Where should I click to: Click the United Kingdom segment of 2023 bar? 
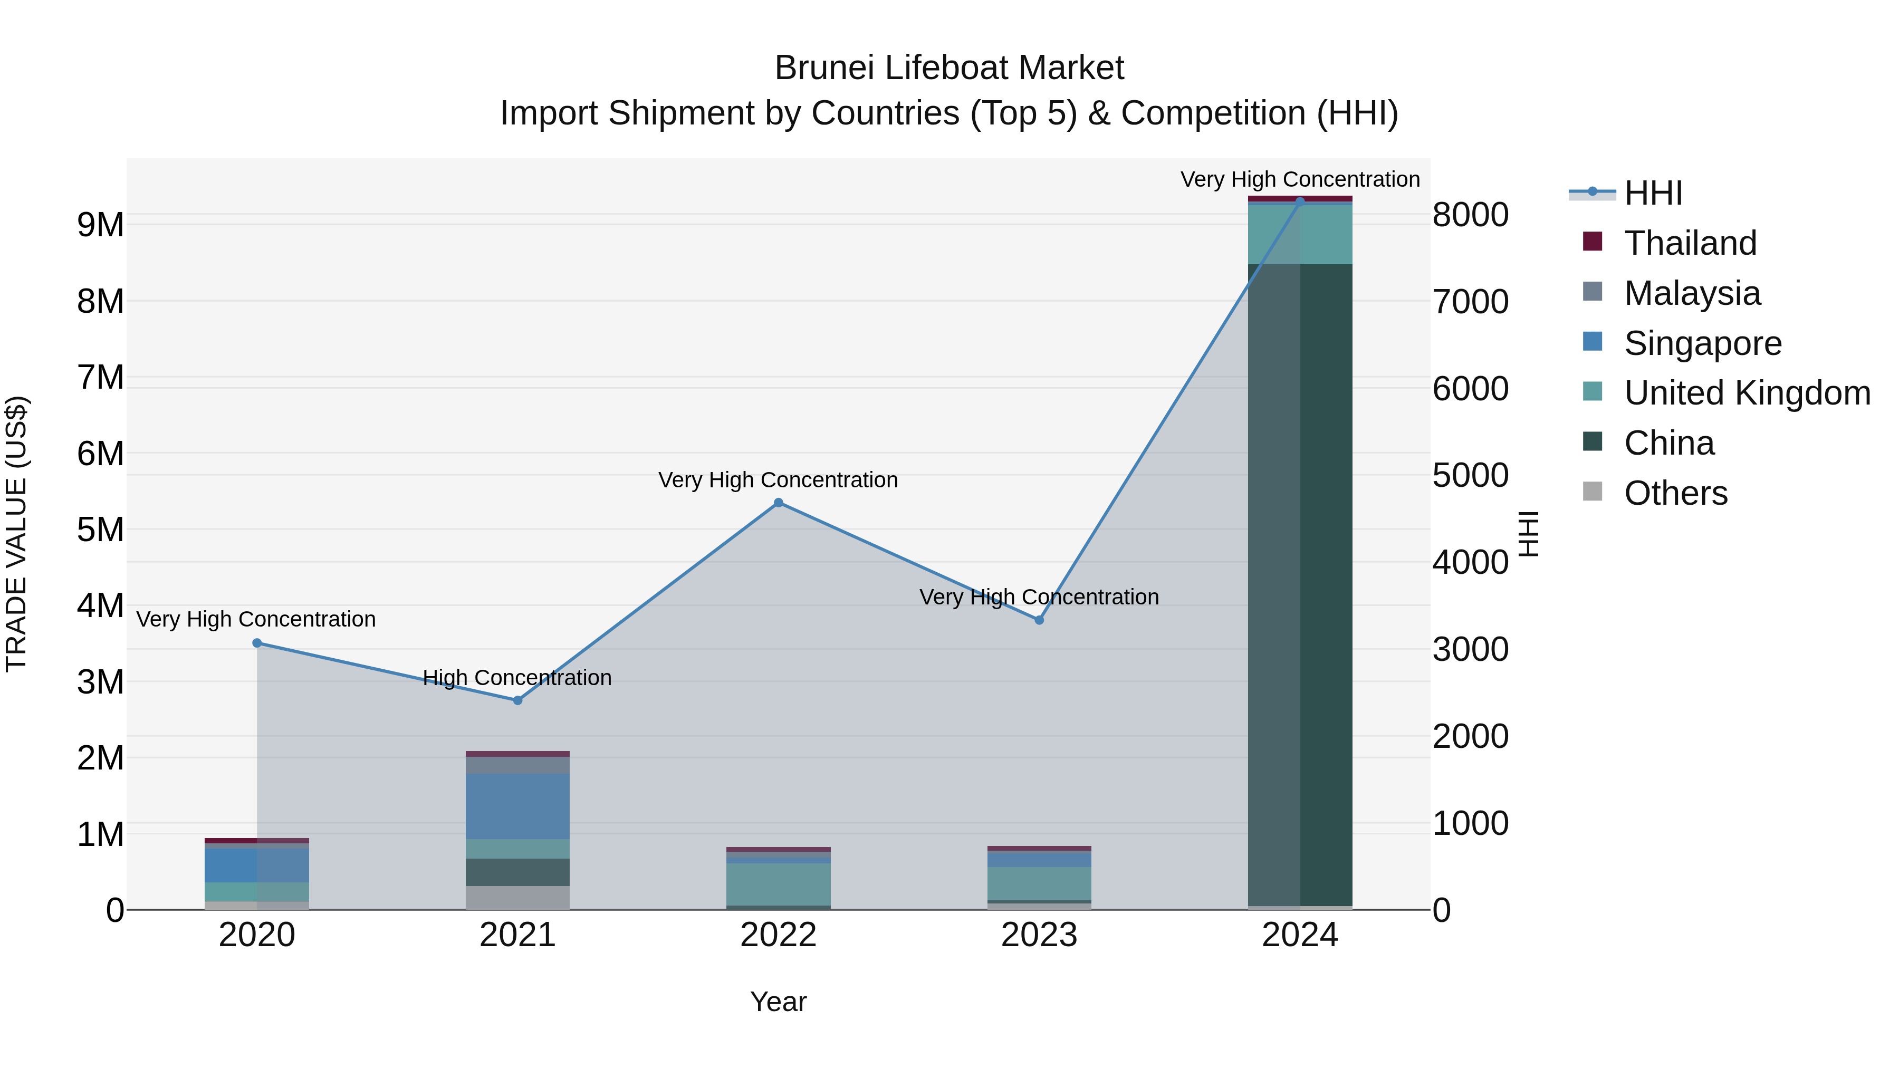[x=1039, y=884]
